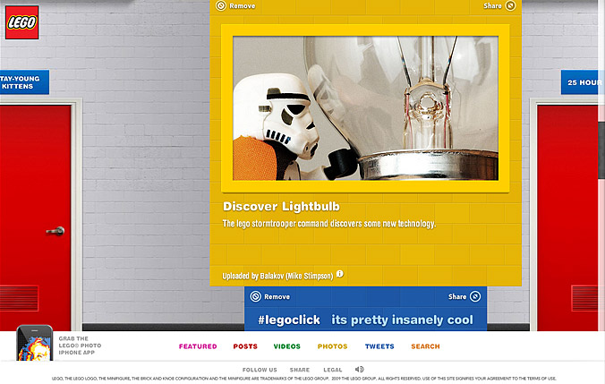Click the Remove label on yellow card
This screenshot has height=384, width=605.
(x=242, y=5)
